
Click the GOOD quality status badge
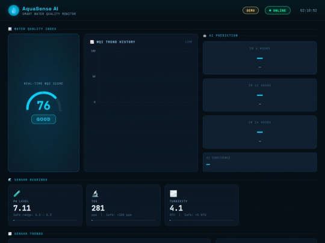point(43,119)
